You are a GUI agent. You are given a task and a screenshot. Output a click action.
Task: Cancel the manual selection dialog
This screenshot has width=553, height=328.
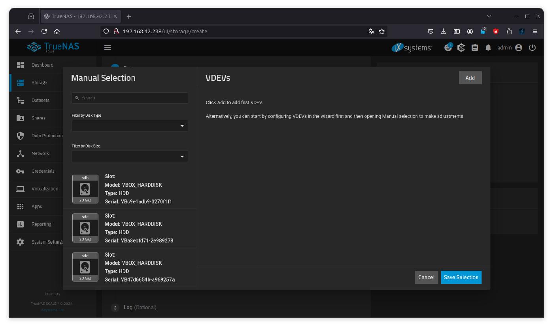(x=426, y=277)
